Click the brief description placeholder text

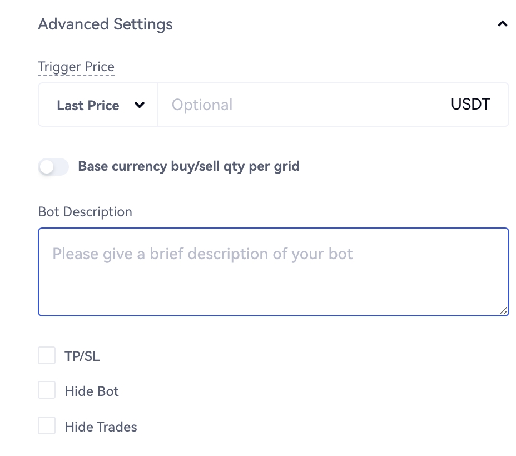click(202, 254)
